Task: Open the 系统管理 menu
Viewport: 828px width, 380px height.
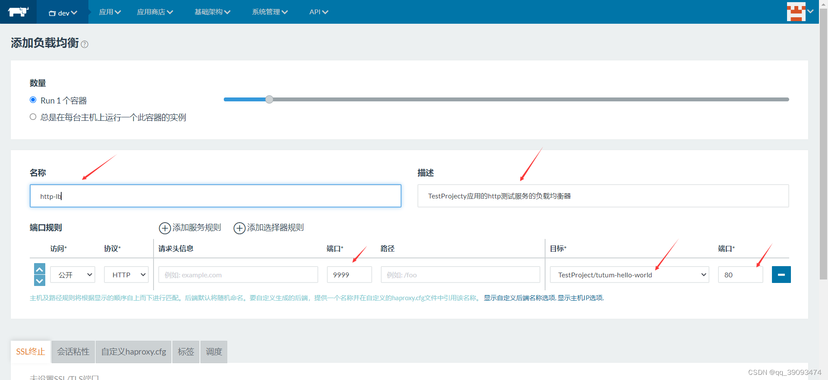Action: [270, 12]
